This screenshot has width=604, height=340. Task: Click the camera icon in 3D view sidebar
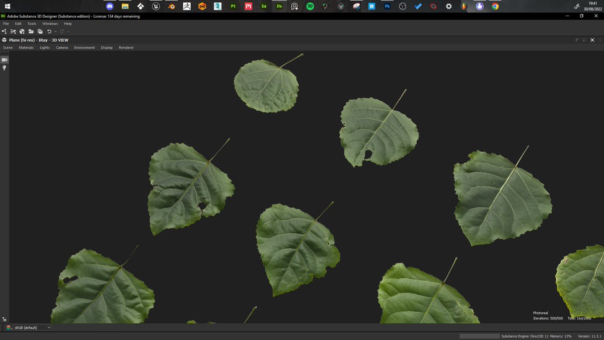point(5,59)
